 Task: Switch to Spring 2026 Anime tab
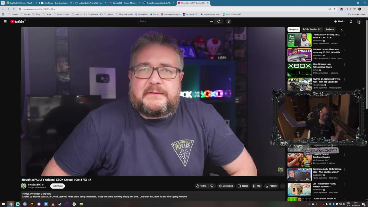click(125, 3)
